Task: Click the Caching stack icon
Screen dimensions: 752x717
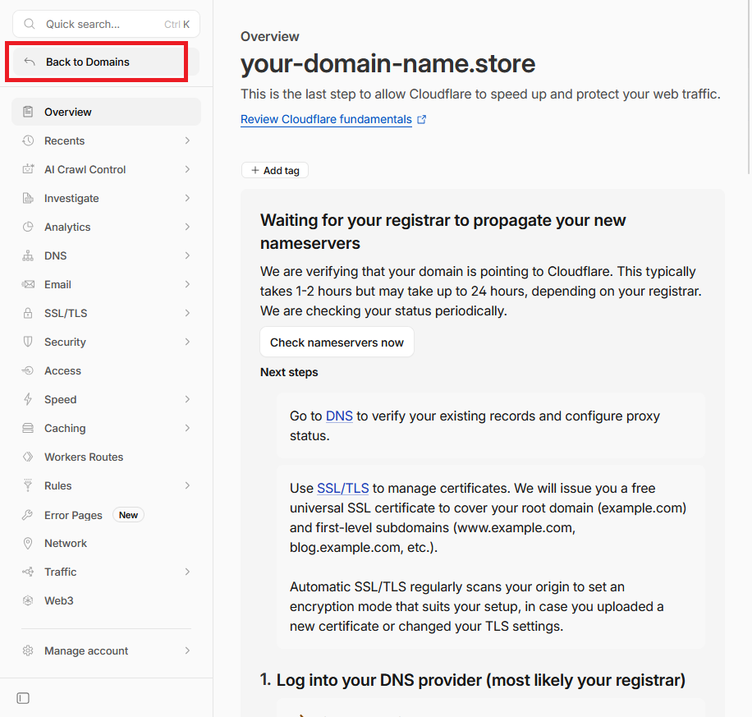Action: point(28,428)
